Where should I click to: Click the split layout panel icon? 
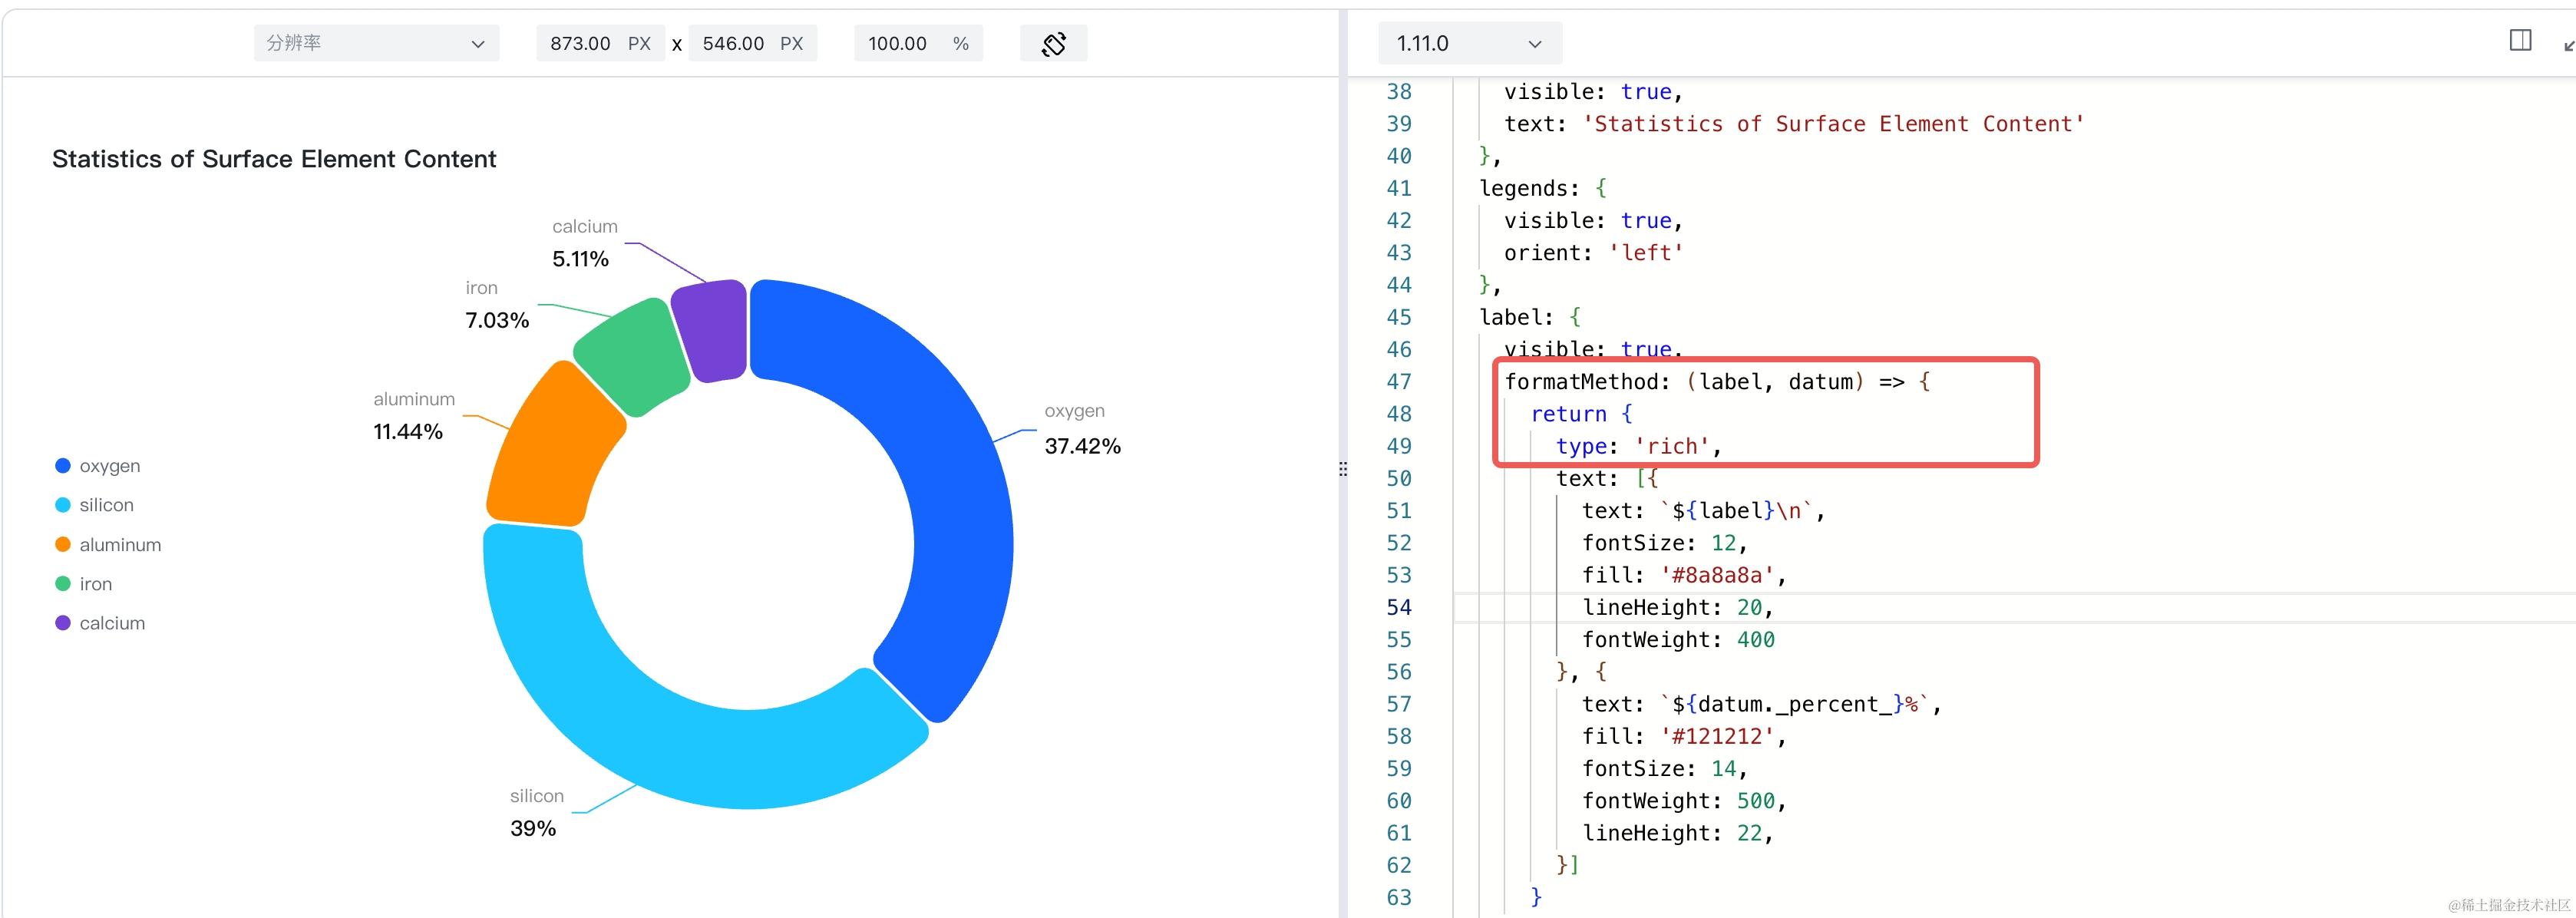(x=2520, y=40)
